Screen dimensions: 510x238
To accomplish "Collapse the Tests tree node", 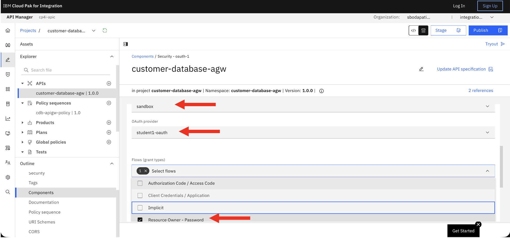I will click(22, 152).
